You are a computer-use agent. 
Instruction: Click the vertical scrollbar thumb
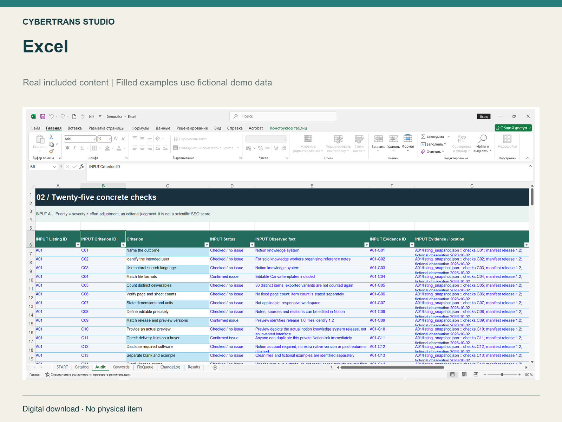(x=532, y=197)
